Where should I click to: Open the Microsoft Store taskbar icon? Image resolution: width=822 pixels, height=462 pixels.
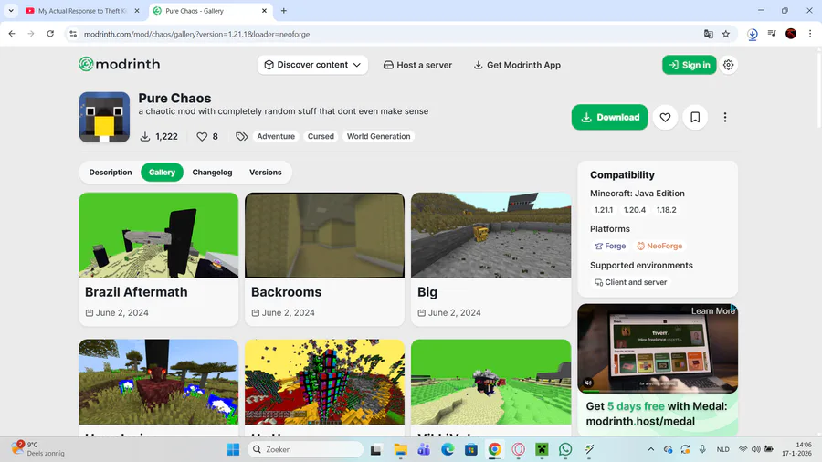[470, 449]
